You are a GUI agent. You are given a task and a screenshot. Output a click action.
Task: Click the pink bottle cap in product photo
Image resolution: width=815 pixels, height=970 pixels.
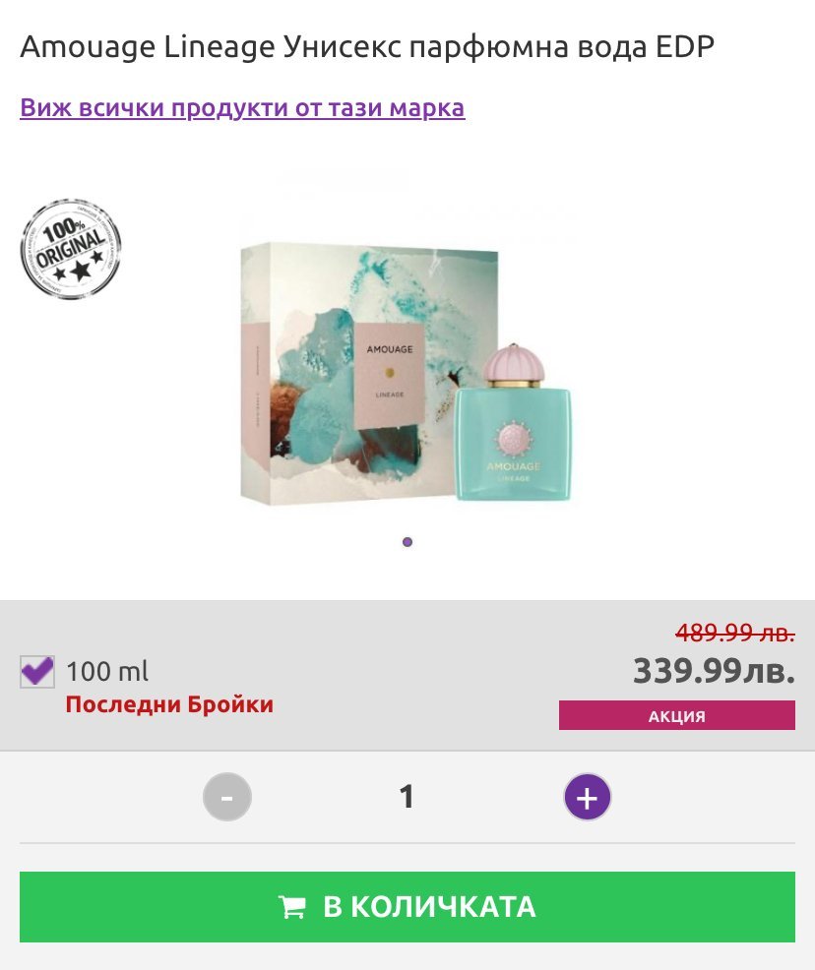(x=513, y=362)
